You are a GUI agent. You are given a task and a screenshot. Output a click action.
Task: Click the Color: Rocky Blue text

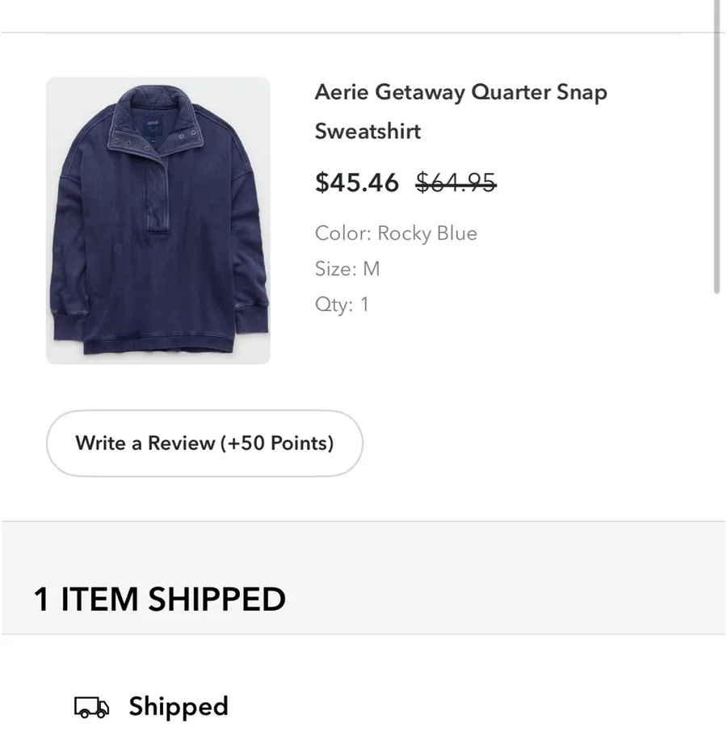coord(396,233)
